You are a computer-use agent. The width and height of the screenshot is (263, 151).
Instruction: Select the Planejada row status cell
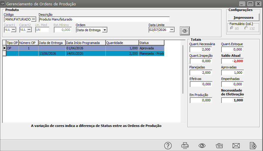click(x=152, y=54)
